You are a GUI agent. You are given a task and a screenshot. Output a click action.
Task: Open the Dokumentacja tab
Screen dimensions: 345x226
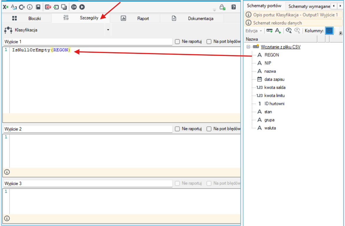192,19
